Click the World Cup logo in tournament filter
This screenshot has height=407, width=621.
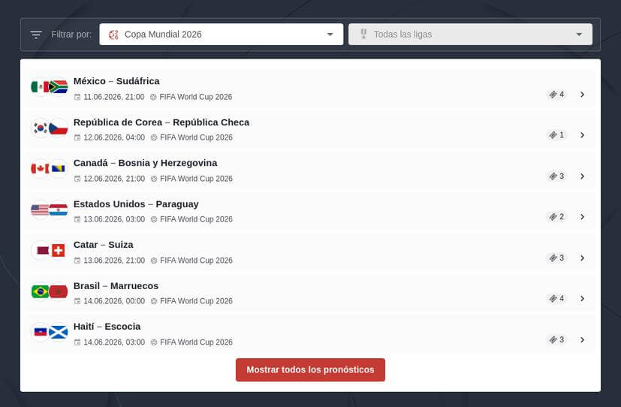tap(113, 35)
